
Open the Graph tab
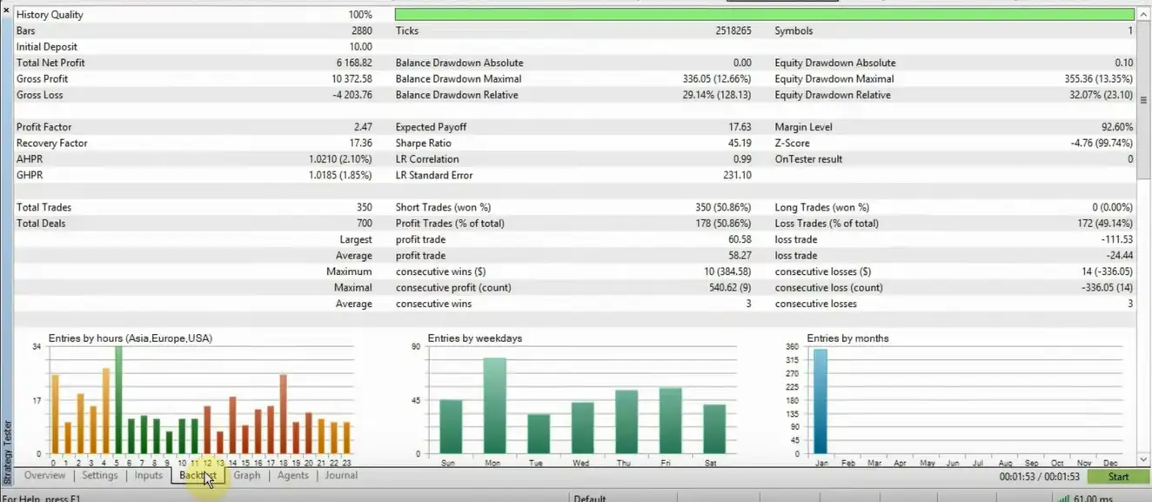pyautogui.click(x=247, y=476)
